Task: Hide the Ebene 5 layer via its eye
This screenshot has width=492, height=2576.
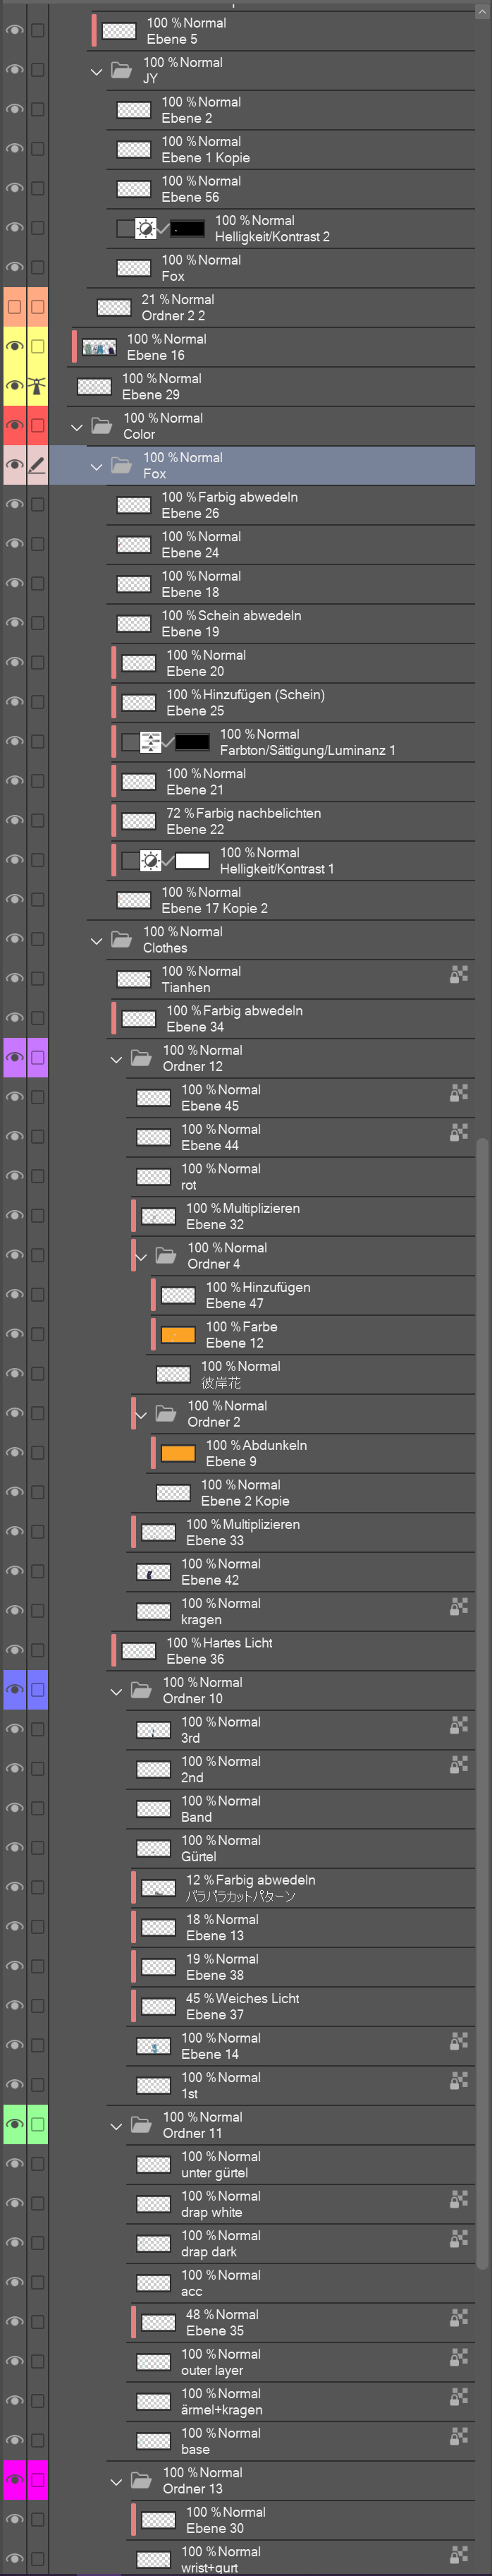Action: [x=14, y=31]
